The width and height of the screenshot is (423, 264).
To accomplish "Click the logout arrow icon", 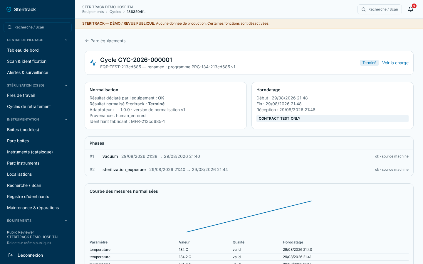I will click(x=11, y=255).
